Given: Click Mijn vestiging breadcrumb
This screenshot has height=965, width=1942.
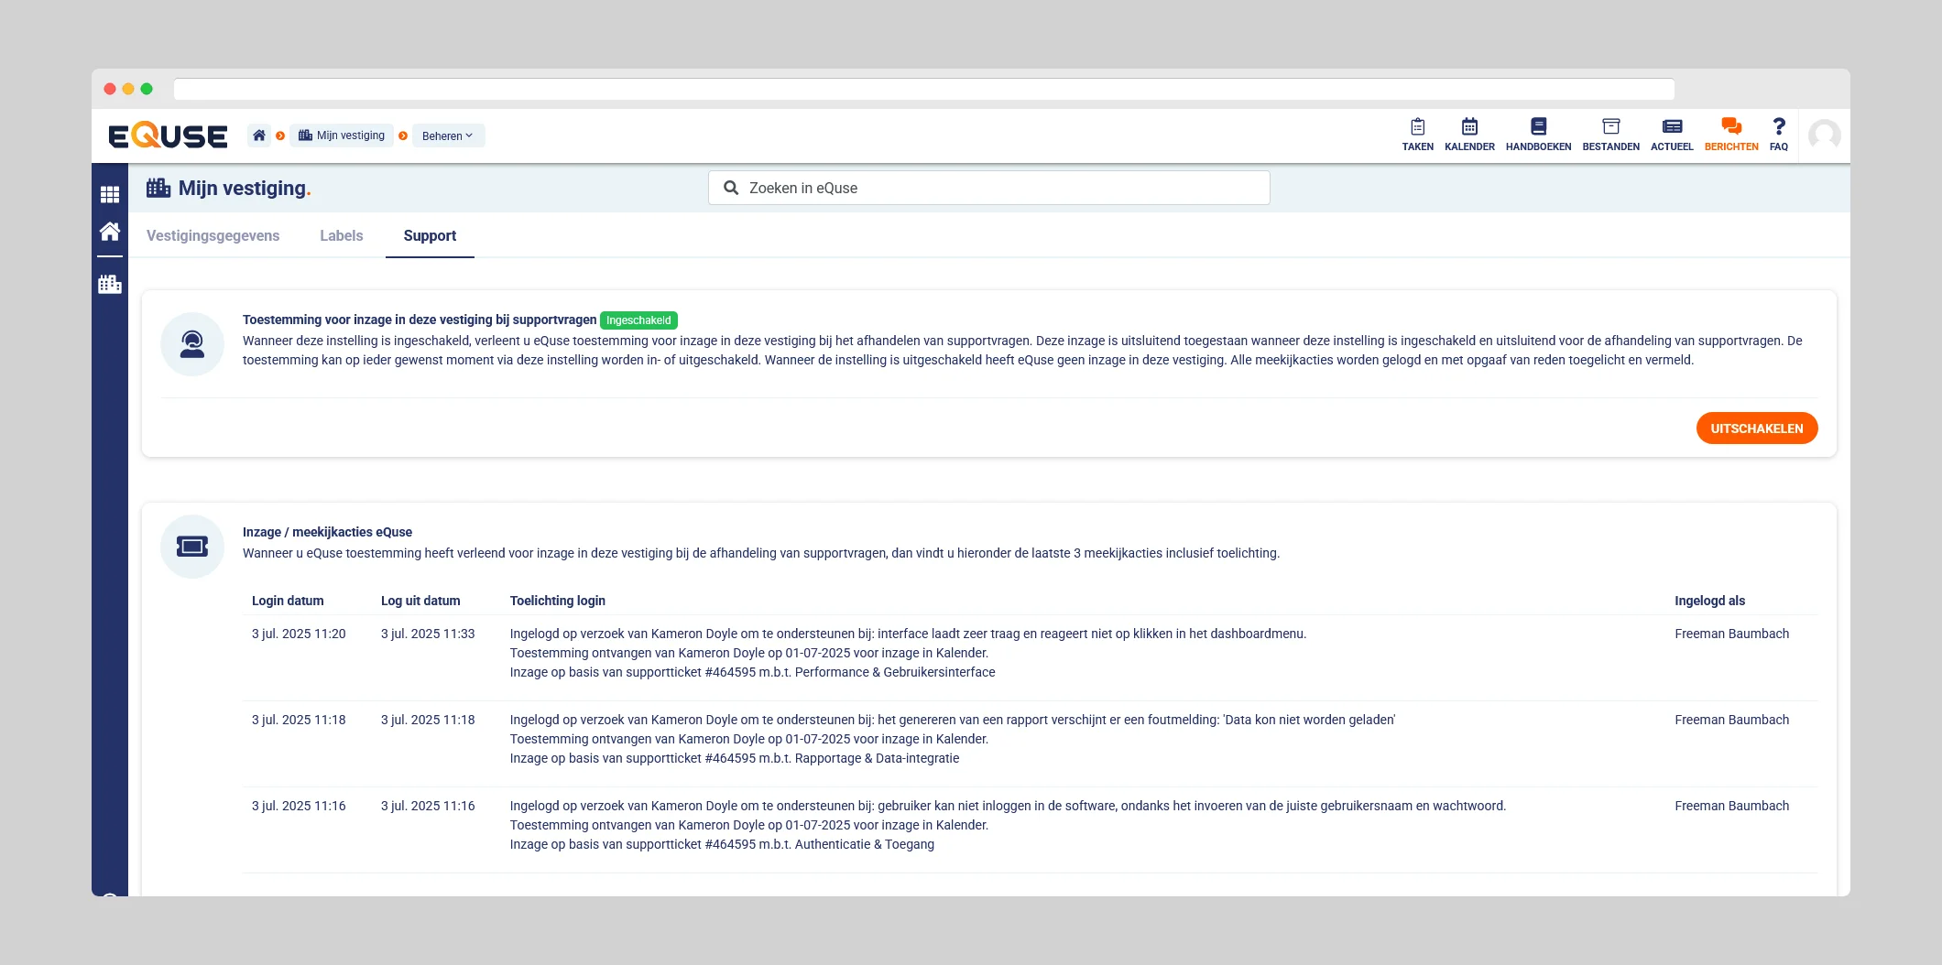Looking at the screenshot, I should tap(342, 136).
